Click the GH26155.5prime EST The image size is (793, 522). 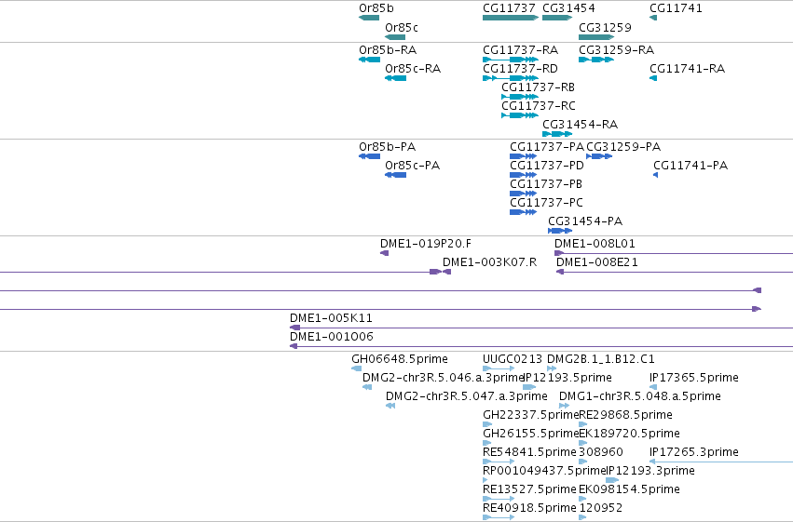click(x=487, y=443)
